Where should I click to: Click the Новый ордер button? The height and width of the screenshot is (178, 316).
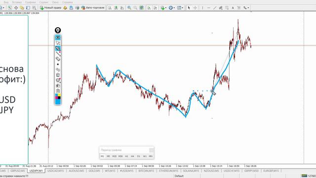50,8
